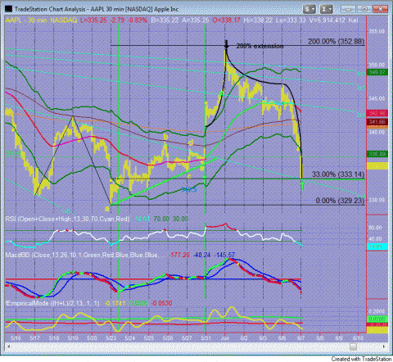The image size is (393, 362).
Task: Minimize the Chart Analysis window
Action: click(348, 9)
